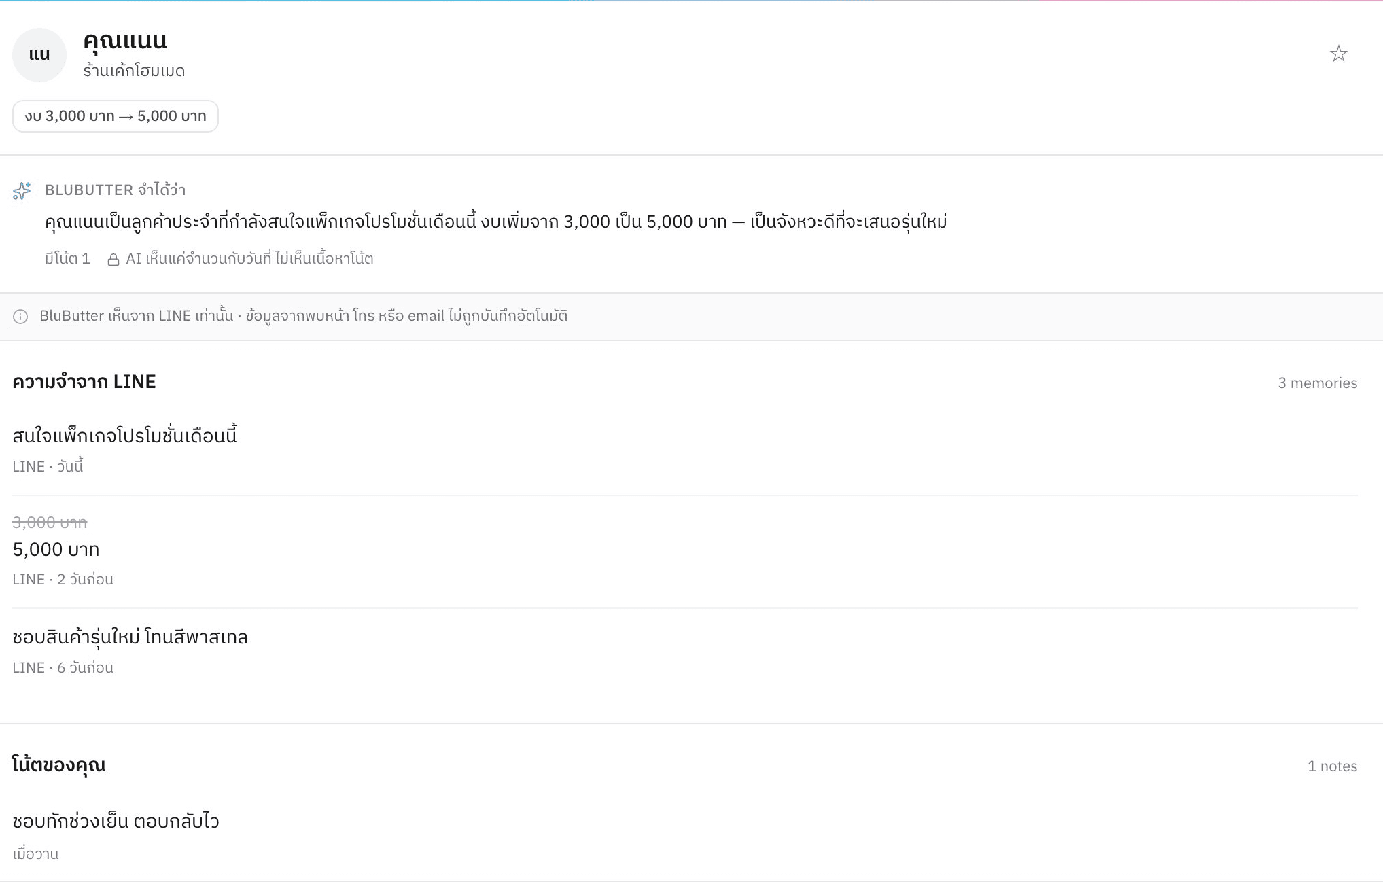This screenshot has width=1383, height=882.
Task: Star the คุณแนน contact as favorite
Action: [x=1338, y=54]
